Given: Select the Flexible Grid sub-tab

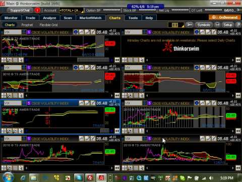Looking at the screenshot, I should point(48,25).
